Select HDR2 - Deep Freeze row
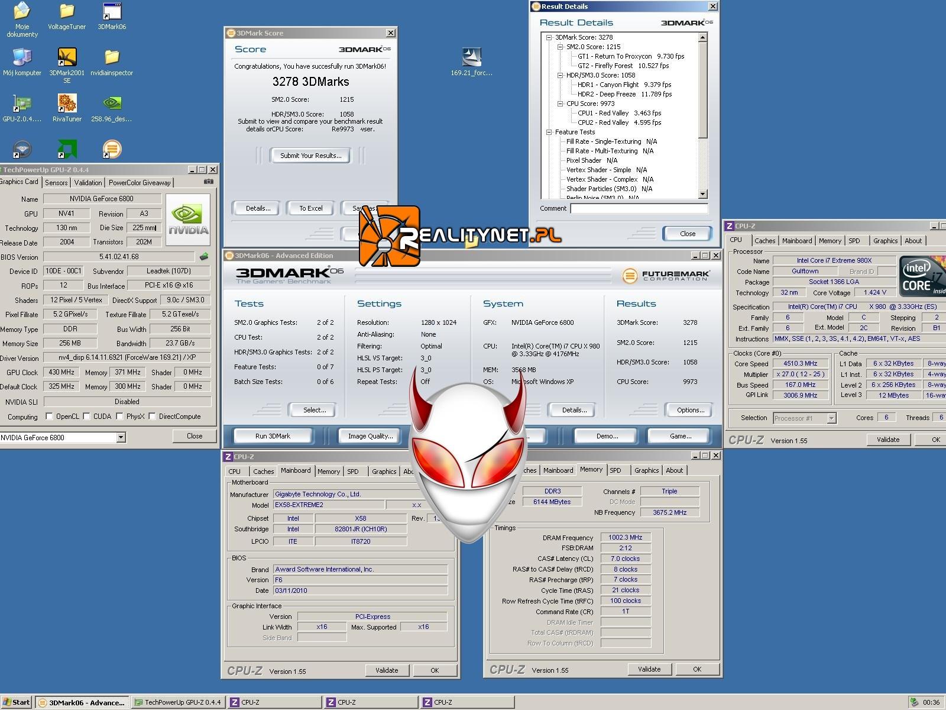946x710 pixels. click(x=624, y=94)
